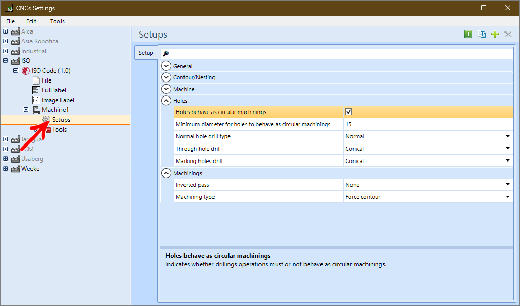
Task: Open the Machining type dropdown
Action: [x=508, y=197]
